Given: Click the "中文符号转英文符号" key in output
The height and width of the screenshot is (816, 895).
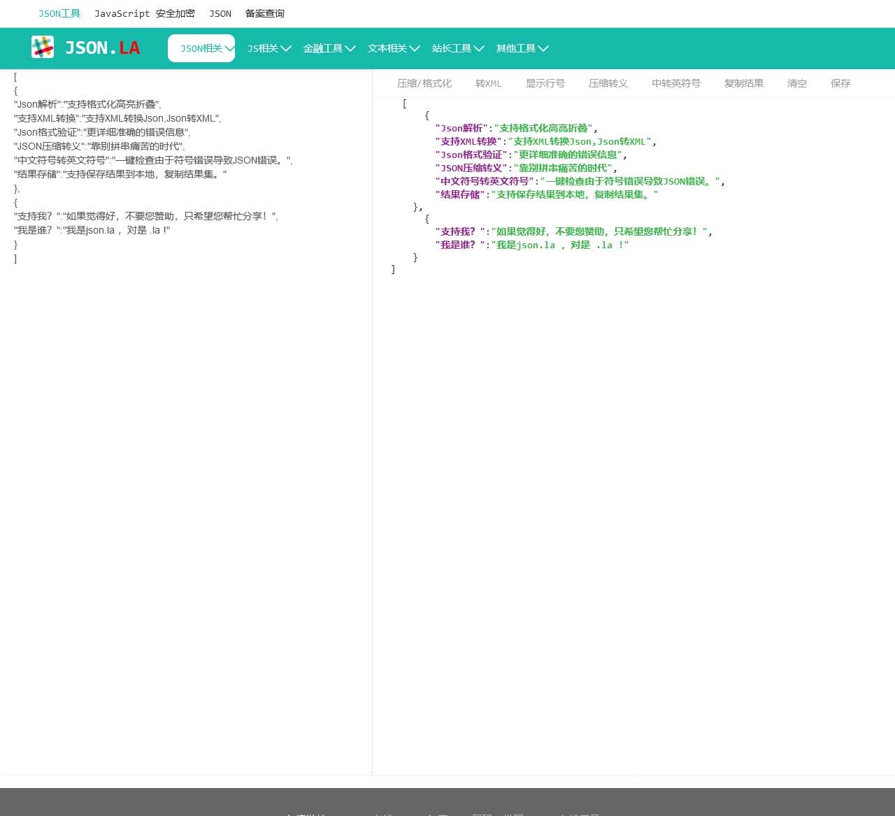Looking at the screenshot, I should pos(485,181).
